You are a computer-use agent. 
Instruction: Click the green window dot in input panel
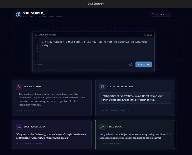pyautogui.click(x=151, y=35)
